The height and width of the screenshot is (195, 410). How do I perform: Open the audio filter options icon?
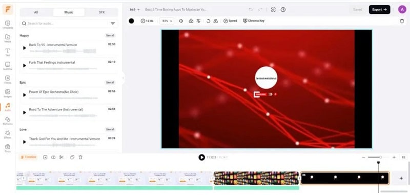click(x=113, y=24)
